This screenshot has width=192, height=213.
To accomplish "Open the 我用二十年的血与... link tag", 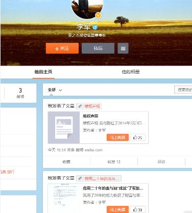I will pos(102,179).
